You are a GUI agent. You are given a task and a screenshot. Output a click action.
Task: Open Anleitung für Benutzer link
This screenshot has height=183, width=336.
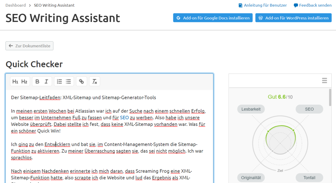[265, 5]
